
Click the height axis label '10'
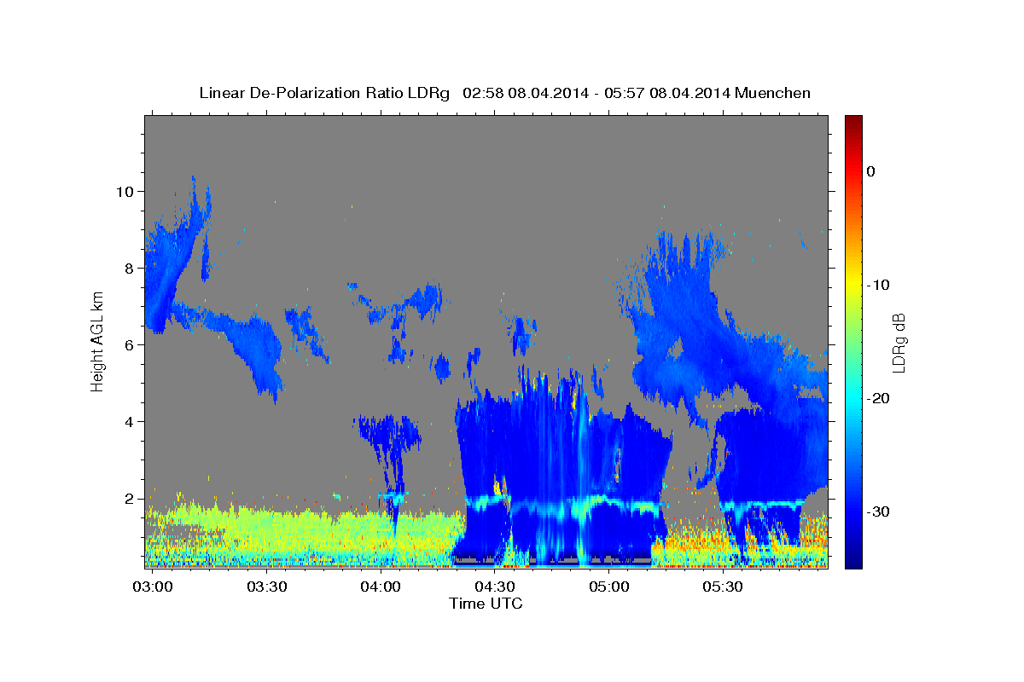127,191
